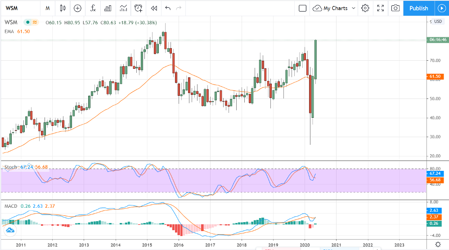Image resolution: width=449 pixels, height=250 pixels.
Task: Open the candlestick chart style selector
Action: [63, 8]
